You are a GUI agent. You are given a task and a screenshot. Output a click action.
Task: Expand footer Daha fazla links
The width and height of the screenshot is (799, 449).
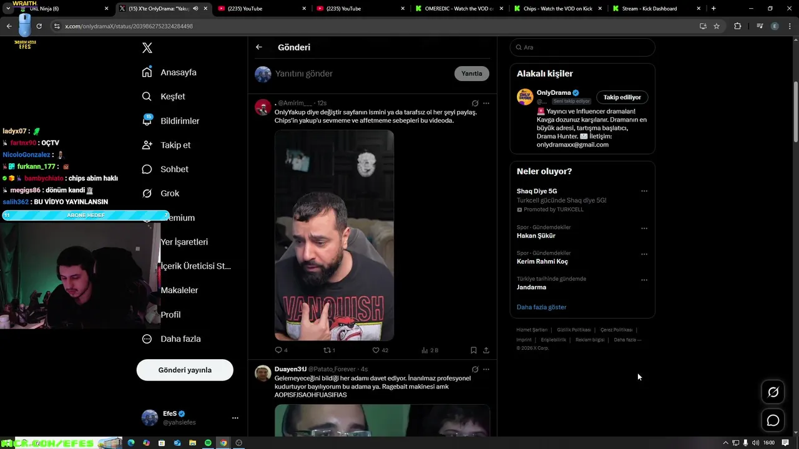pyautogui.click(x=627, y=340)
